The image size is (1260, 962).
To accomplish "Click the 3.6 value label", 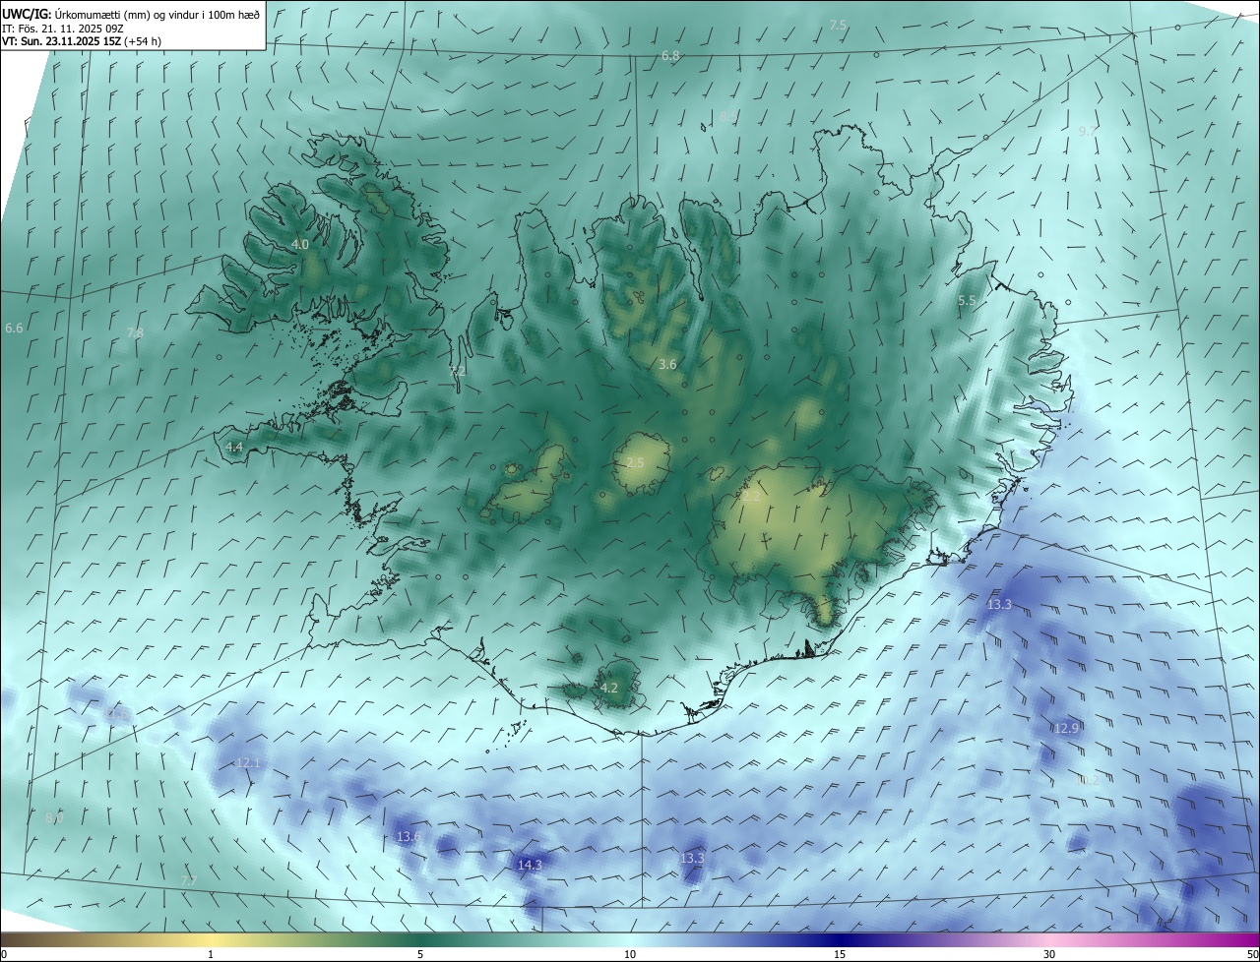I will click(x=667, y=365).
